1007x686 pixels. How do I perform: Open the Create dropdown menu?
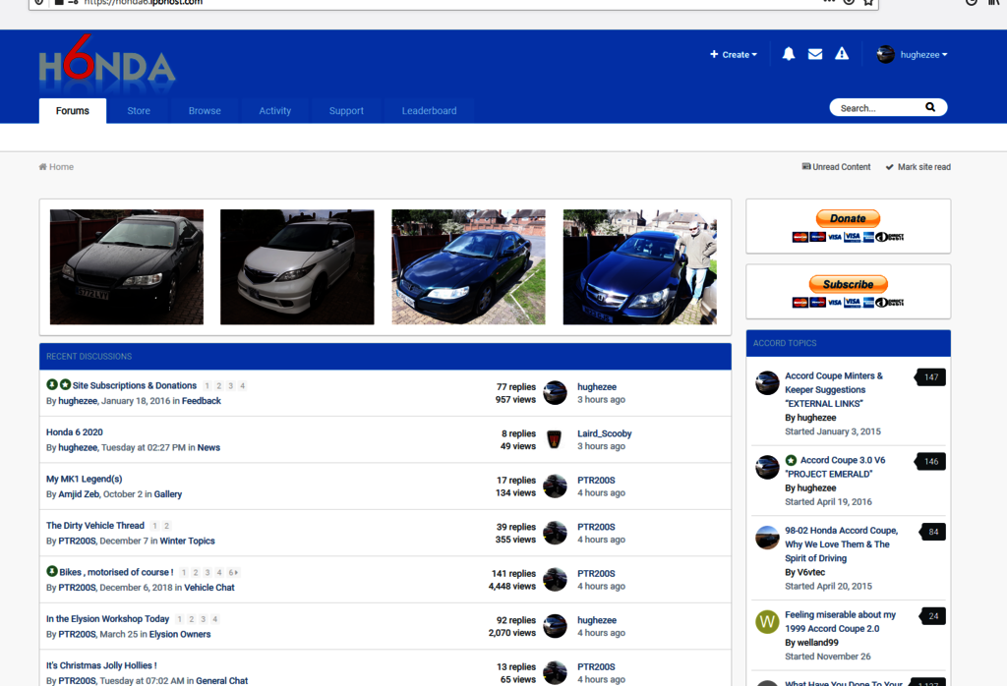(734, 55)
